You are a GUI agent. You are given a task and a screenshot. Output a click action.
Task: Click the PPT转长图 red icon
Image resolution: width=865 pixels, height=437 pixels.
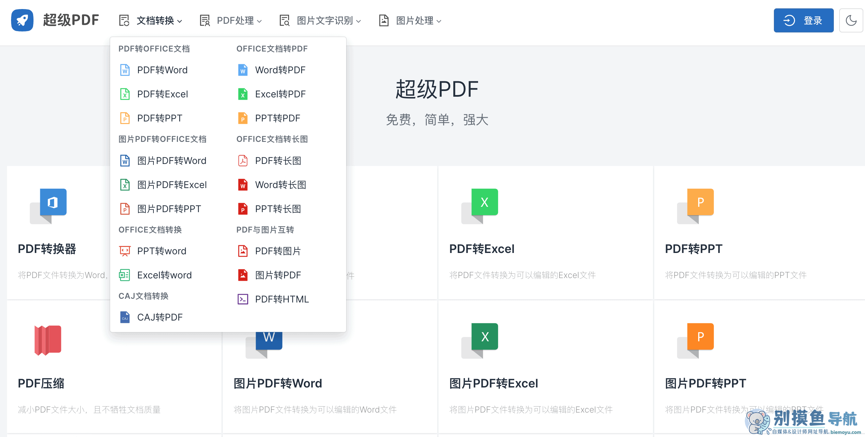click(x=243, y=209)
